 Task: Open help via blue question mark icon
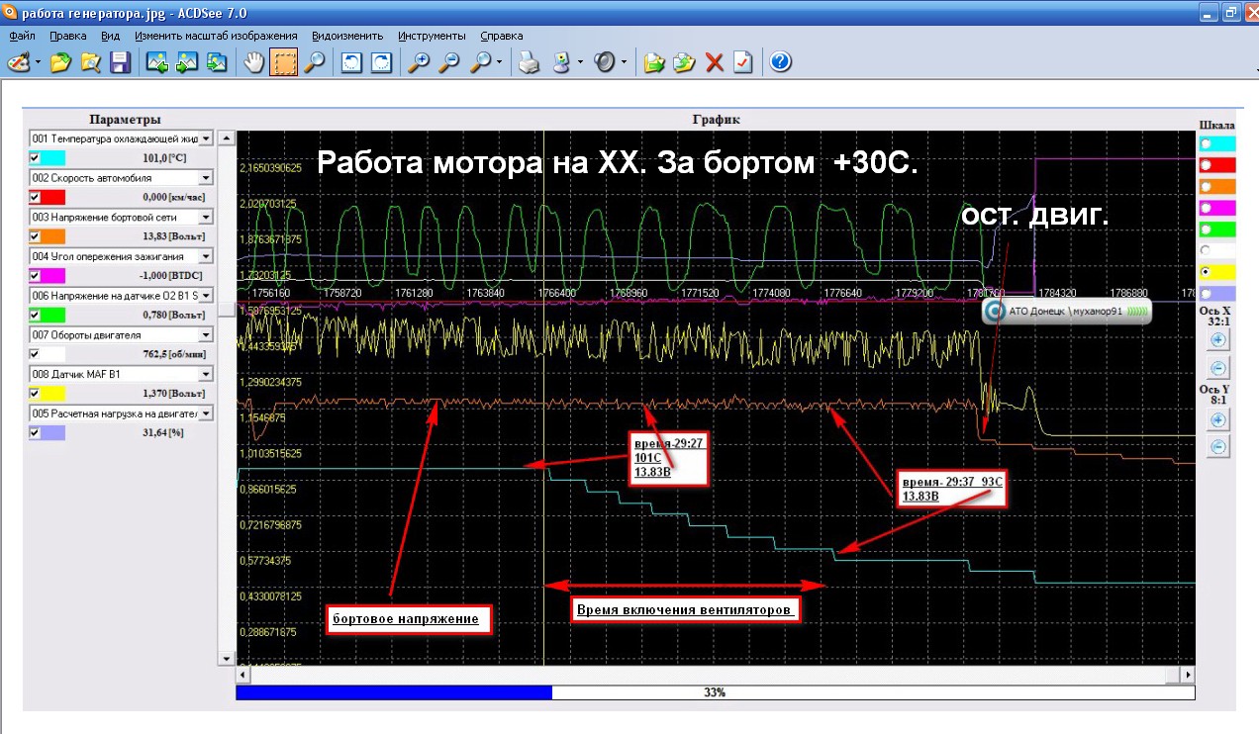(x=780, y=62)
